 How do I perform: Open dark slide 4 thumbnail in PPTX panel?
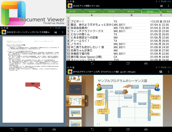[x=75, y=89]
